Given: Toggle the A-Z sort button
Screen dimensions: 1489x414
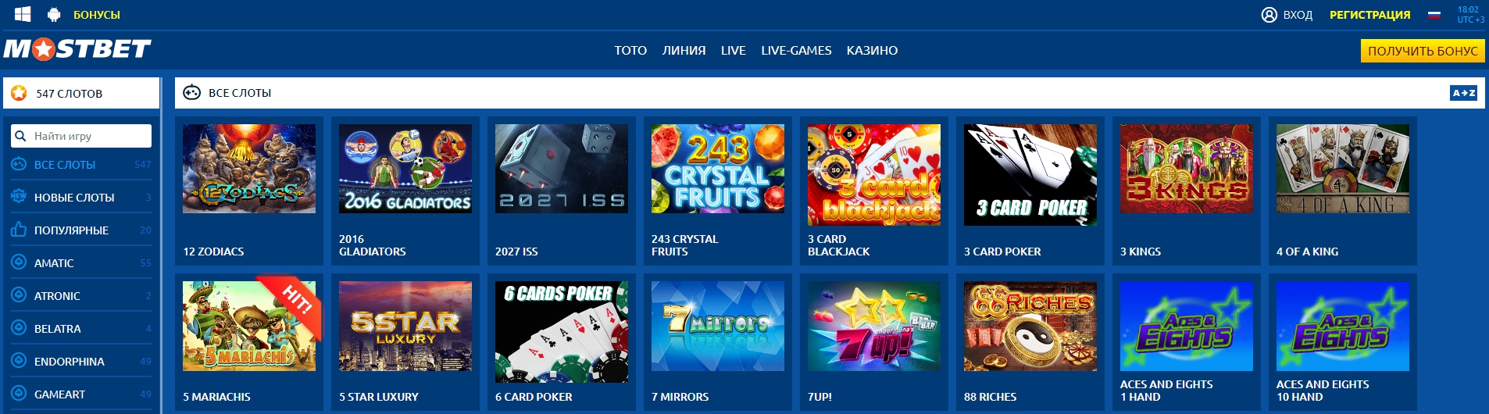Looking at the screenshot, I should point(1463,93).
